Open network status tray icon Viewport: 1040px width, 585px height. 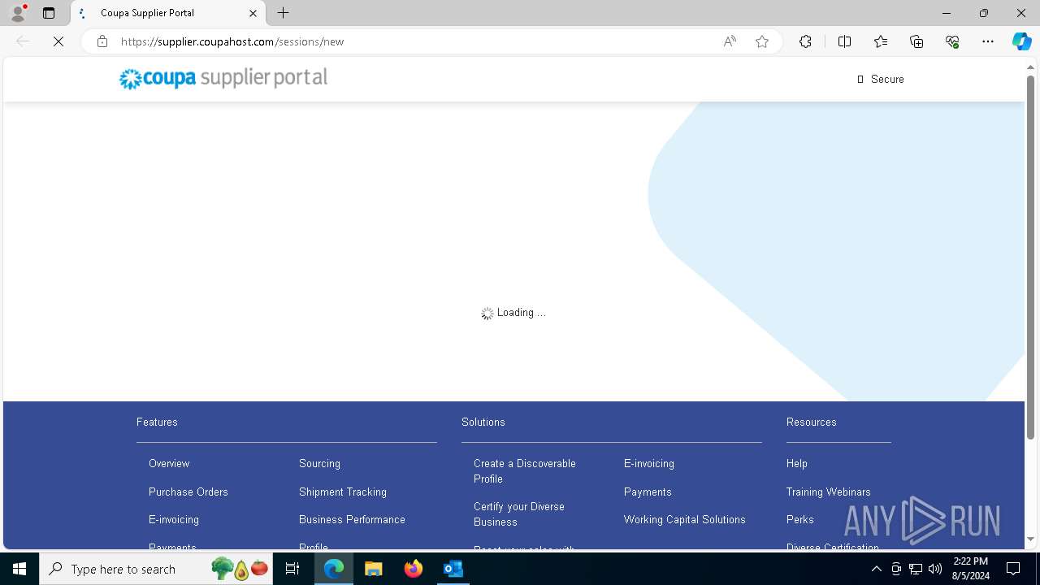point(916,569)
